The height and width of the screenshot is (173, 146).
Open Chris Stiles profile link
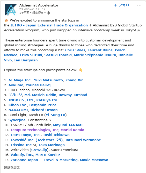pos(75,50)
